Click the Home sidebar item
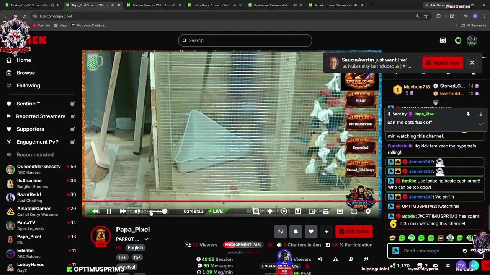490x275 pixels. [24, 60]
